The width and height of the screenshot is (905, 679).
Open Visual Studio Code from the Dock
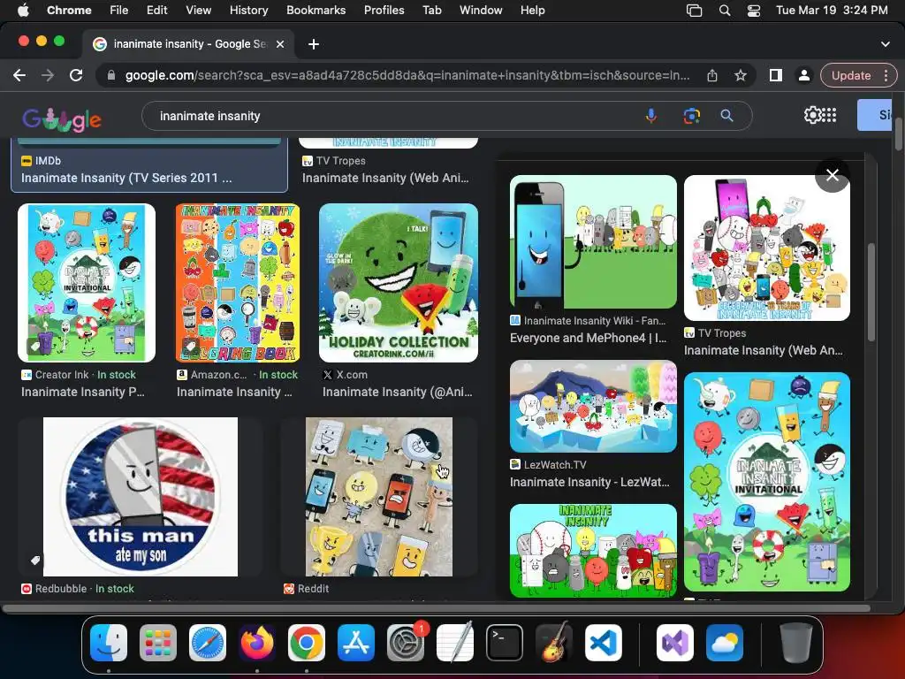pos(604,643)
